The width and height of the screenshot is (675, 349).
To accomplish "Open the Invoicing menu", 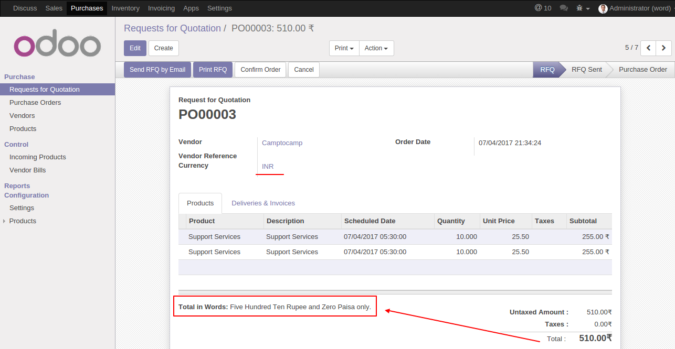I will 161,8.
